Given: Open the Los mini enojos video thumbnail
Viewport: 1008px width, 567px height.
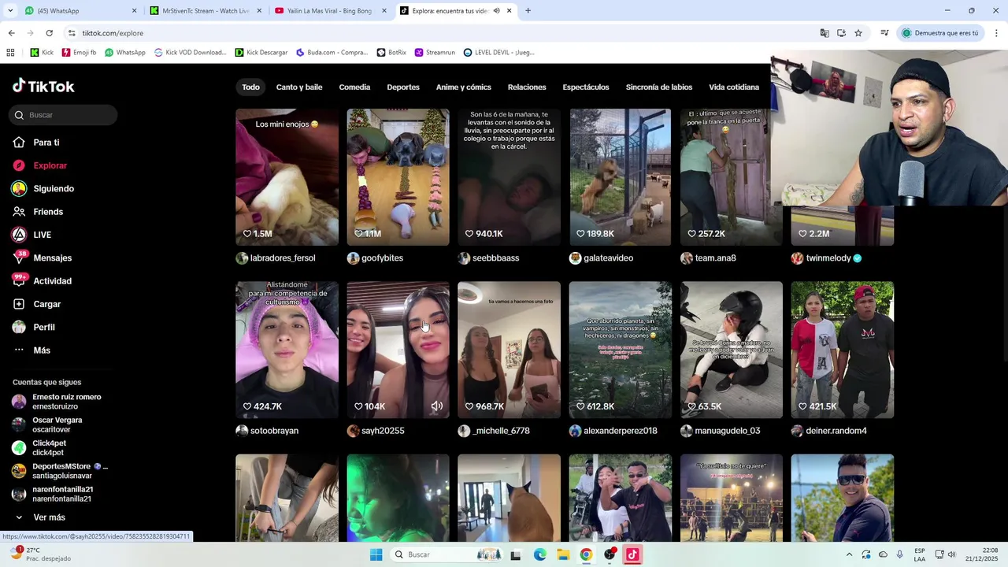Looking at the screenshot, I should (287, 177).
